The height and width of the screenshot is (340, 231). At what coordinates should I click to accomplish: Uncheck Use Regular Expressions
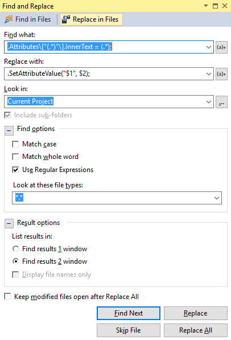tap(15, 170)
